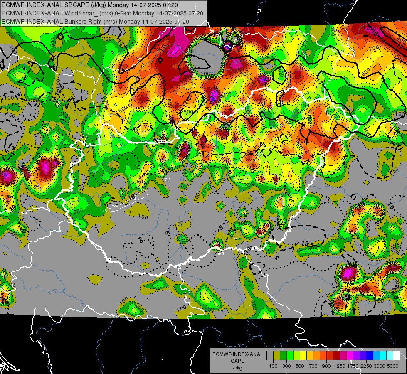Click the 5000 tick label in legend
The width and height of the screenshot is (407, 374).
click(393, 366)
